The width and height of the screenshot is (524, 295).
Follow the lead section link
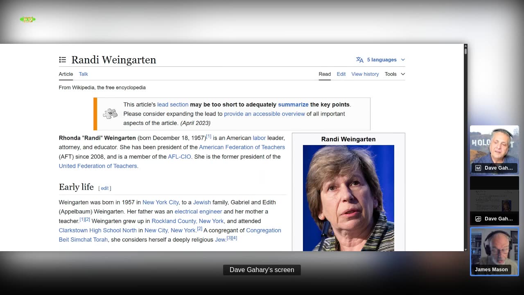point(173,104)
